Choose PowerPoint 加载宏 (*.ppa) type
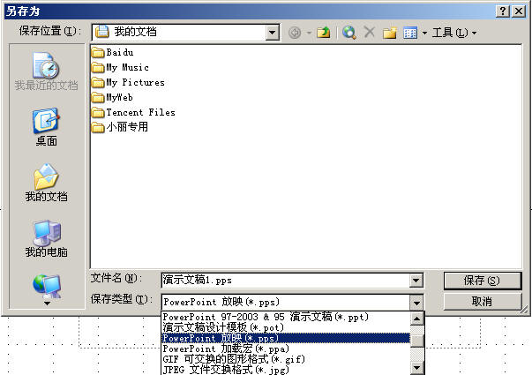The height and width of the screenshot is (375, 532). coord(286,349)
